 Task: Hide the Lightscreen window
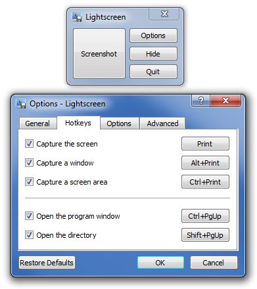[153, 54]
